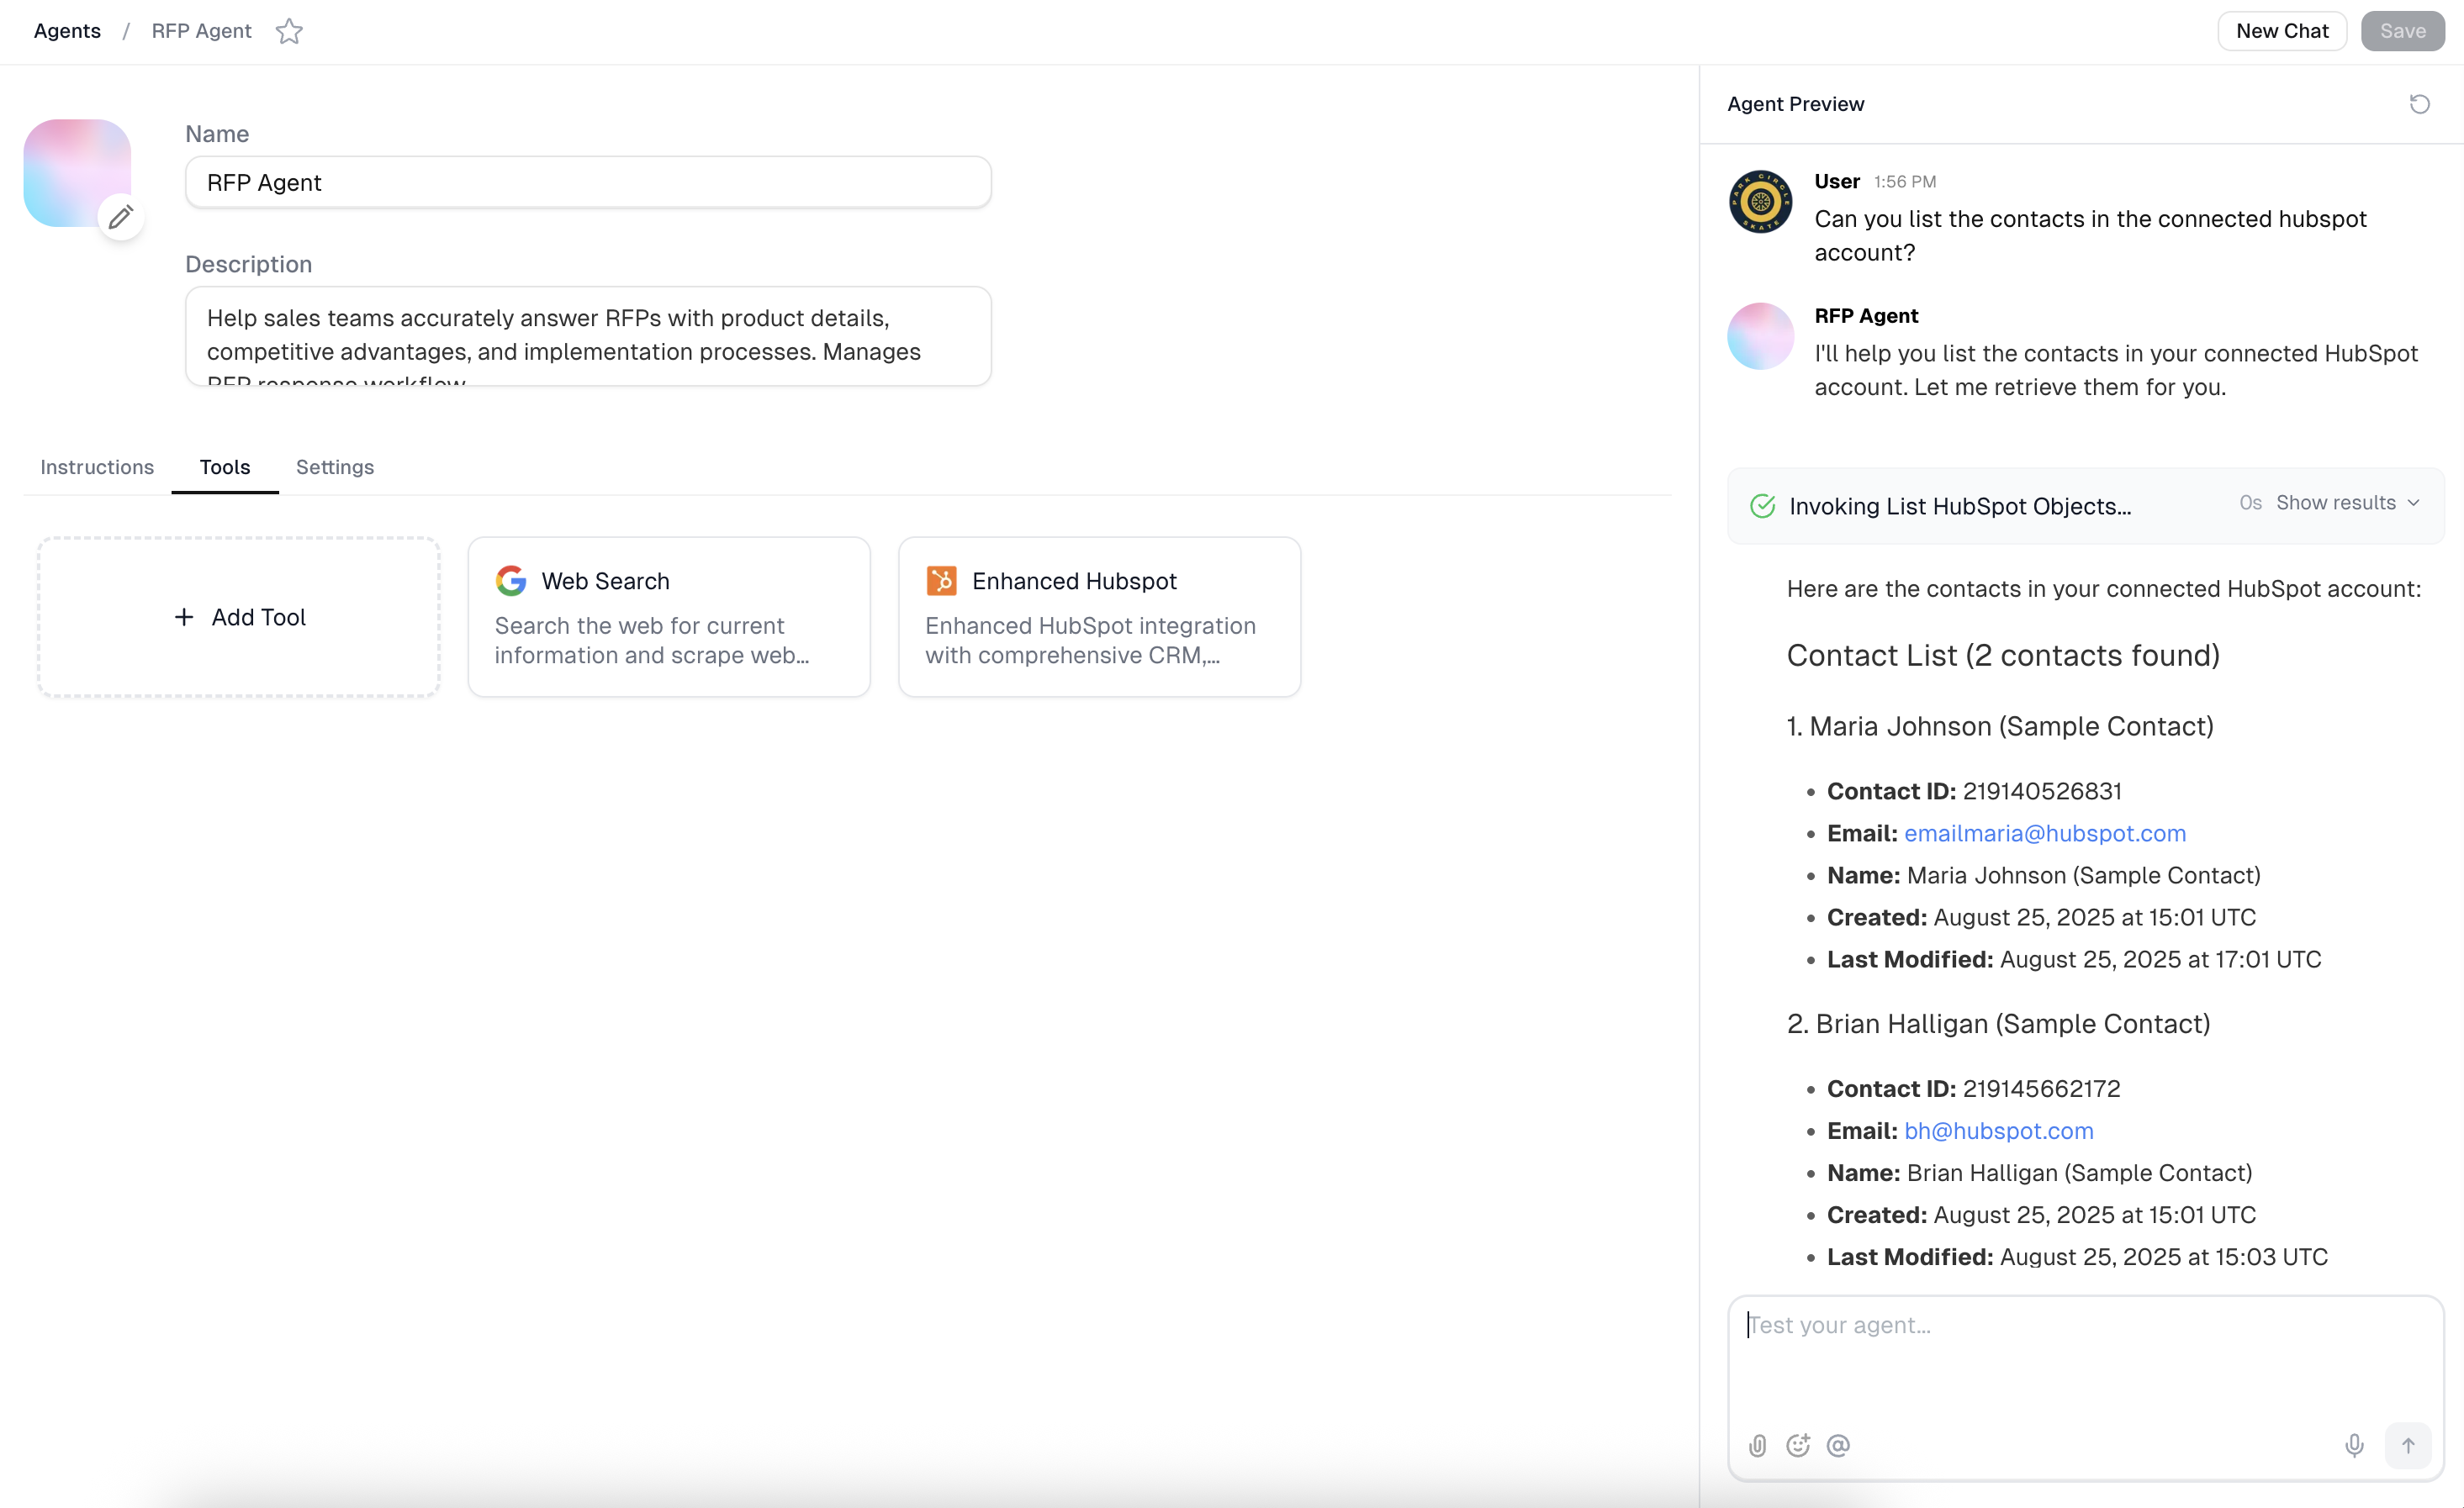Screen dimensions: 2464x1508
Task: Open the Settings tab
Action: pyautogui.click(x=335, y=467)
